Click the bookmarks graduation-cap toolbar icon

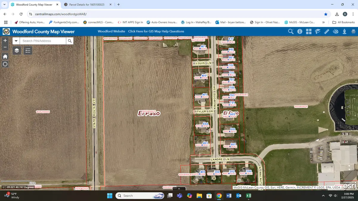point(317,31)
